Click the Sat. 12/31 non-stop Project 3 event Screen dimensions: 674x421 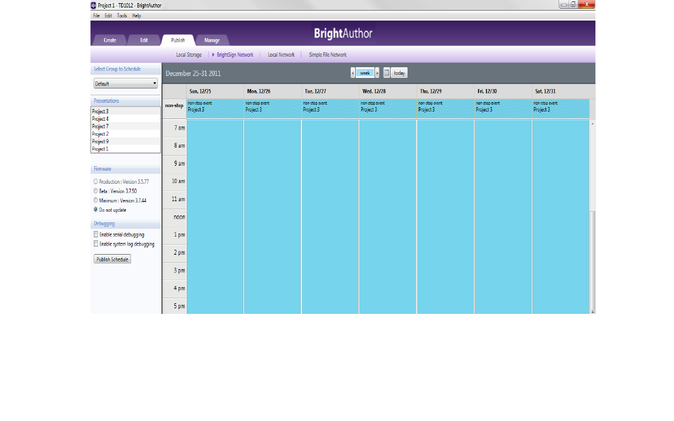[560, 108]
